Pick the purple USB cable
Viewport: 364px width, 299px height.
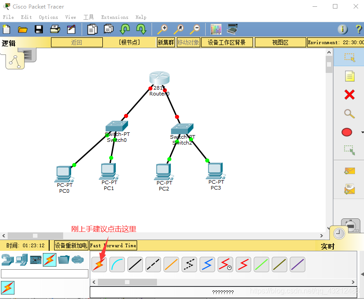coord(297,264)
